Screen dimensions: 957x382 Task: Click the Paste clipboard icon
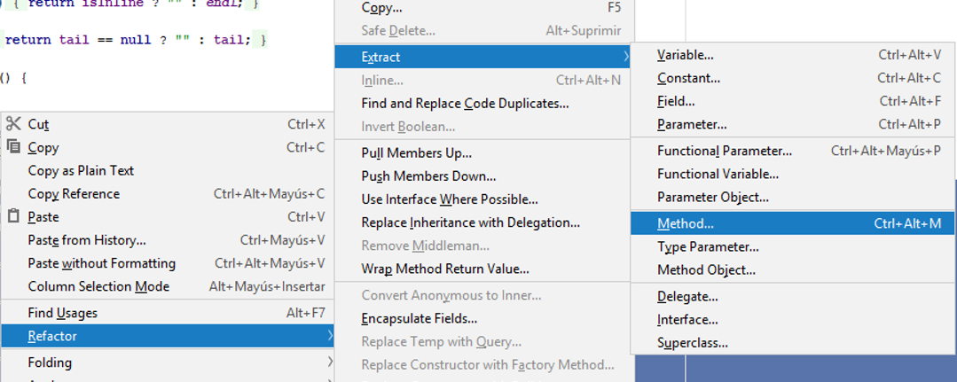click(x=13, y=216)
